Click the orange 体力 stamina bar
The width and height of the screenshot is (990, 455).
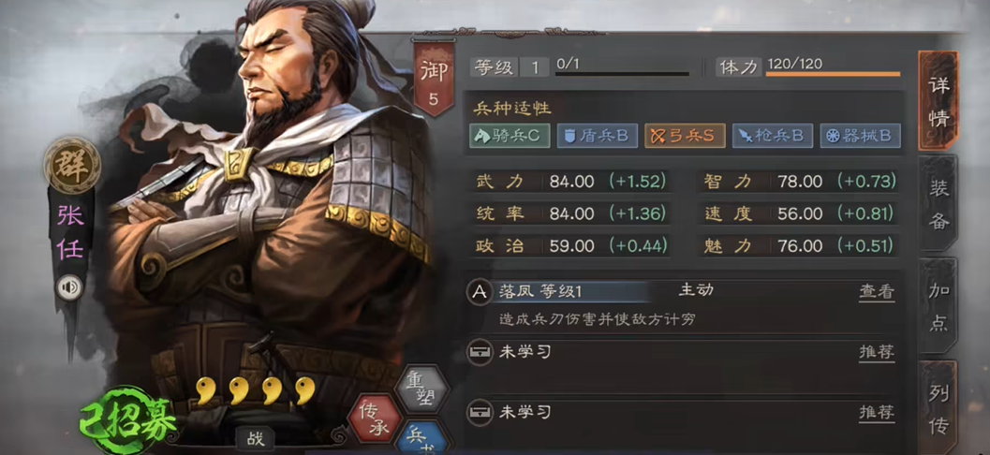tap(833, 75)
